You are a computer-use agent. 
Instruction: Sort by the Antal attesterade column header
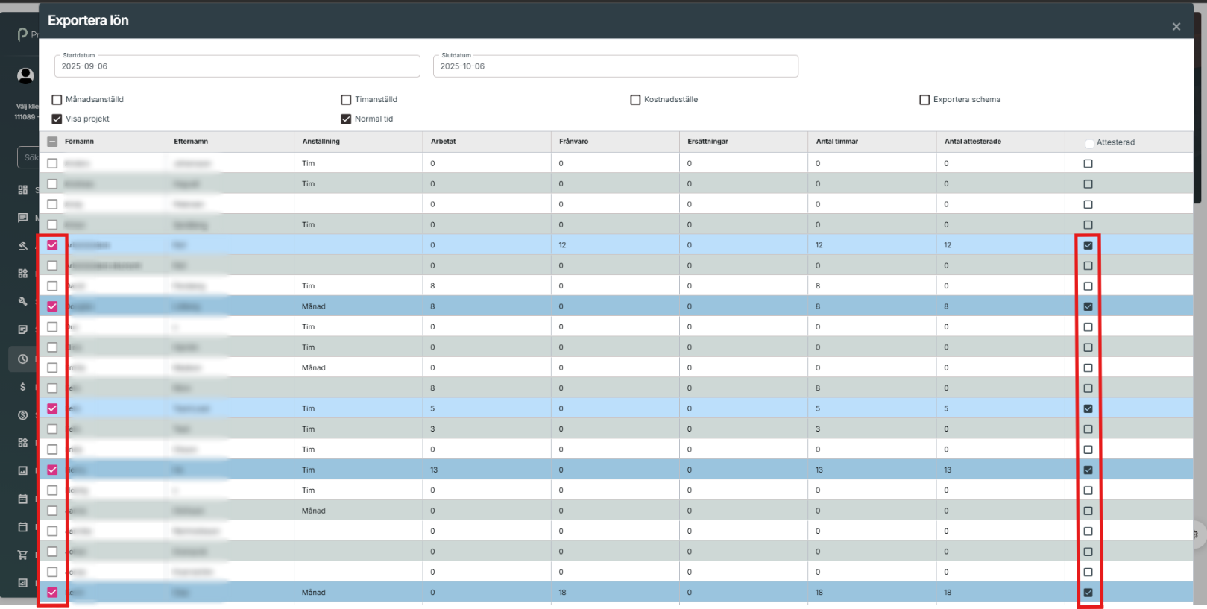pos(972,142)
